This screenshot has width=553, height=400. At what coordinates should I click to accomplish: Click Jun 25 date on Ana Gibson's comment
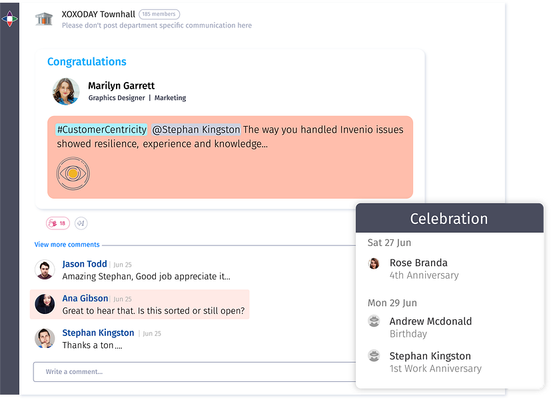coord(123,299)
